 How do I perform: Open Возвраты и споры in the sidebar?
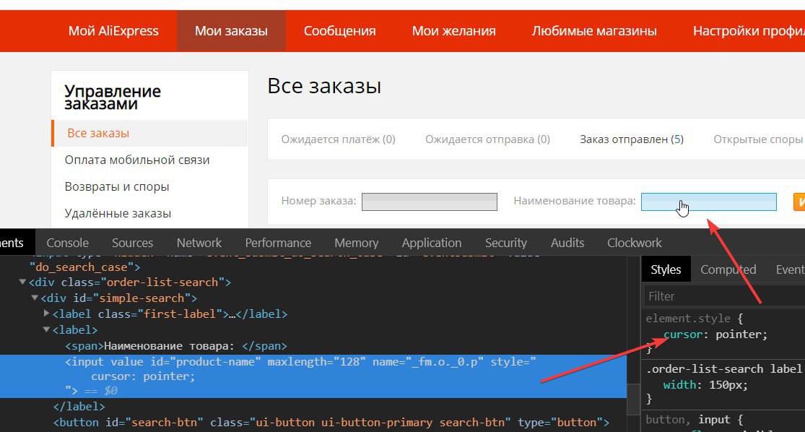117,186
